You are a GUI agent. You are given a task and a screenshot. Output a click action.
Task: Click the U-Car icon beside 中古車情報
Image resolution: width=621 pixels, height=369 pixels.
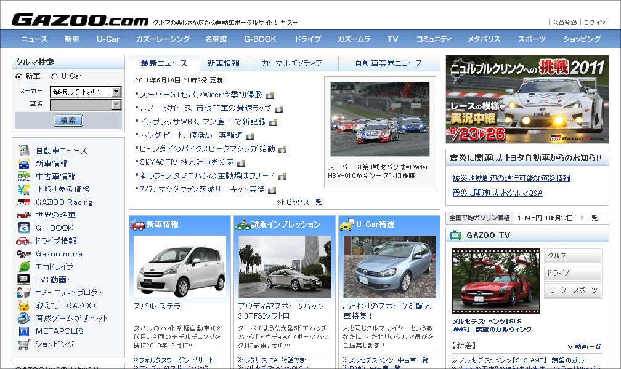tap(24, 177)
